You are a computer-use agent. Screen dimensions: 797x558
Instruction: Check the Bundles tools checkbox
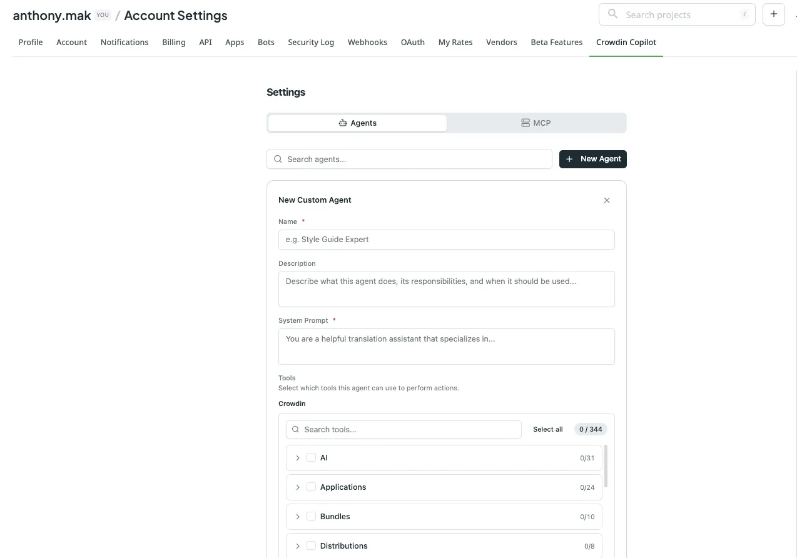tap(311, 516)
